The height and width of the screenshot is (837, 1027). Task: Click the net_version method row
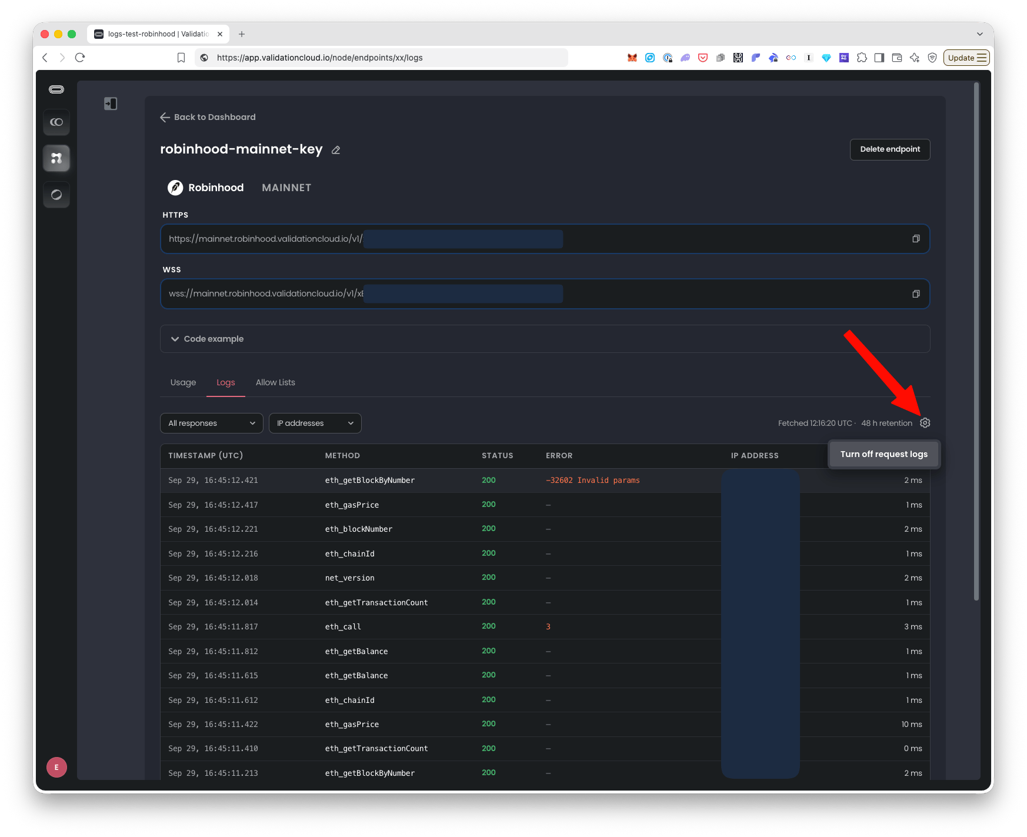point(545,578)
